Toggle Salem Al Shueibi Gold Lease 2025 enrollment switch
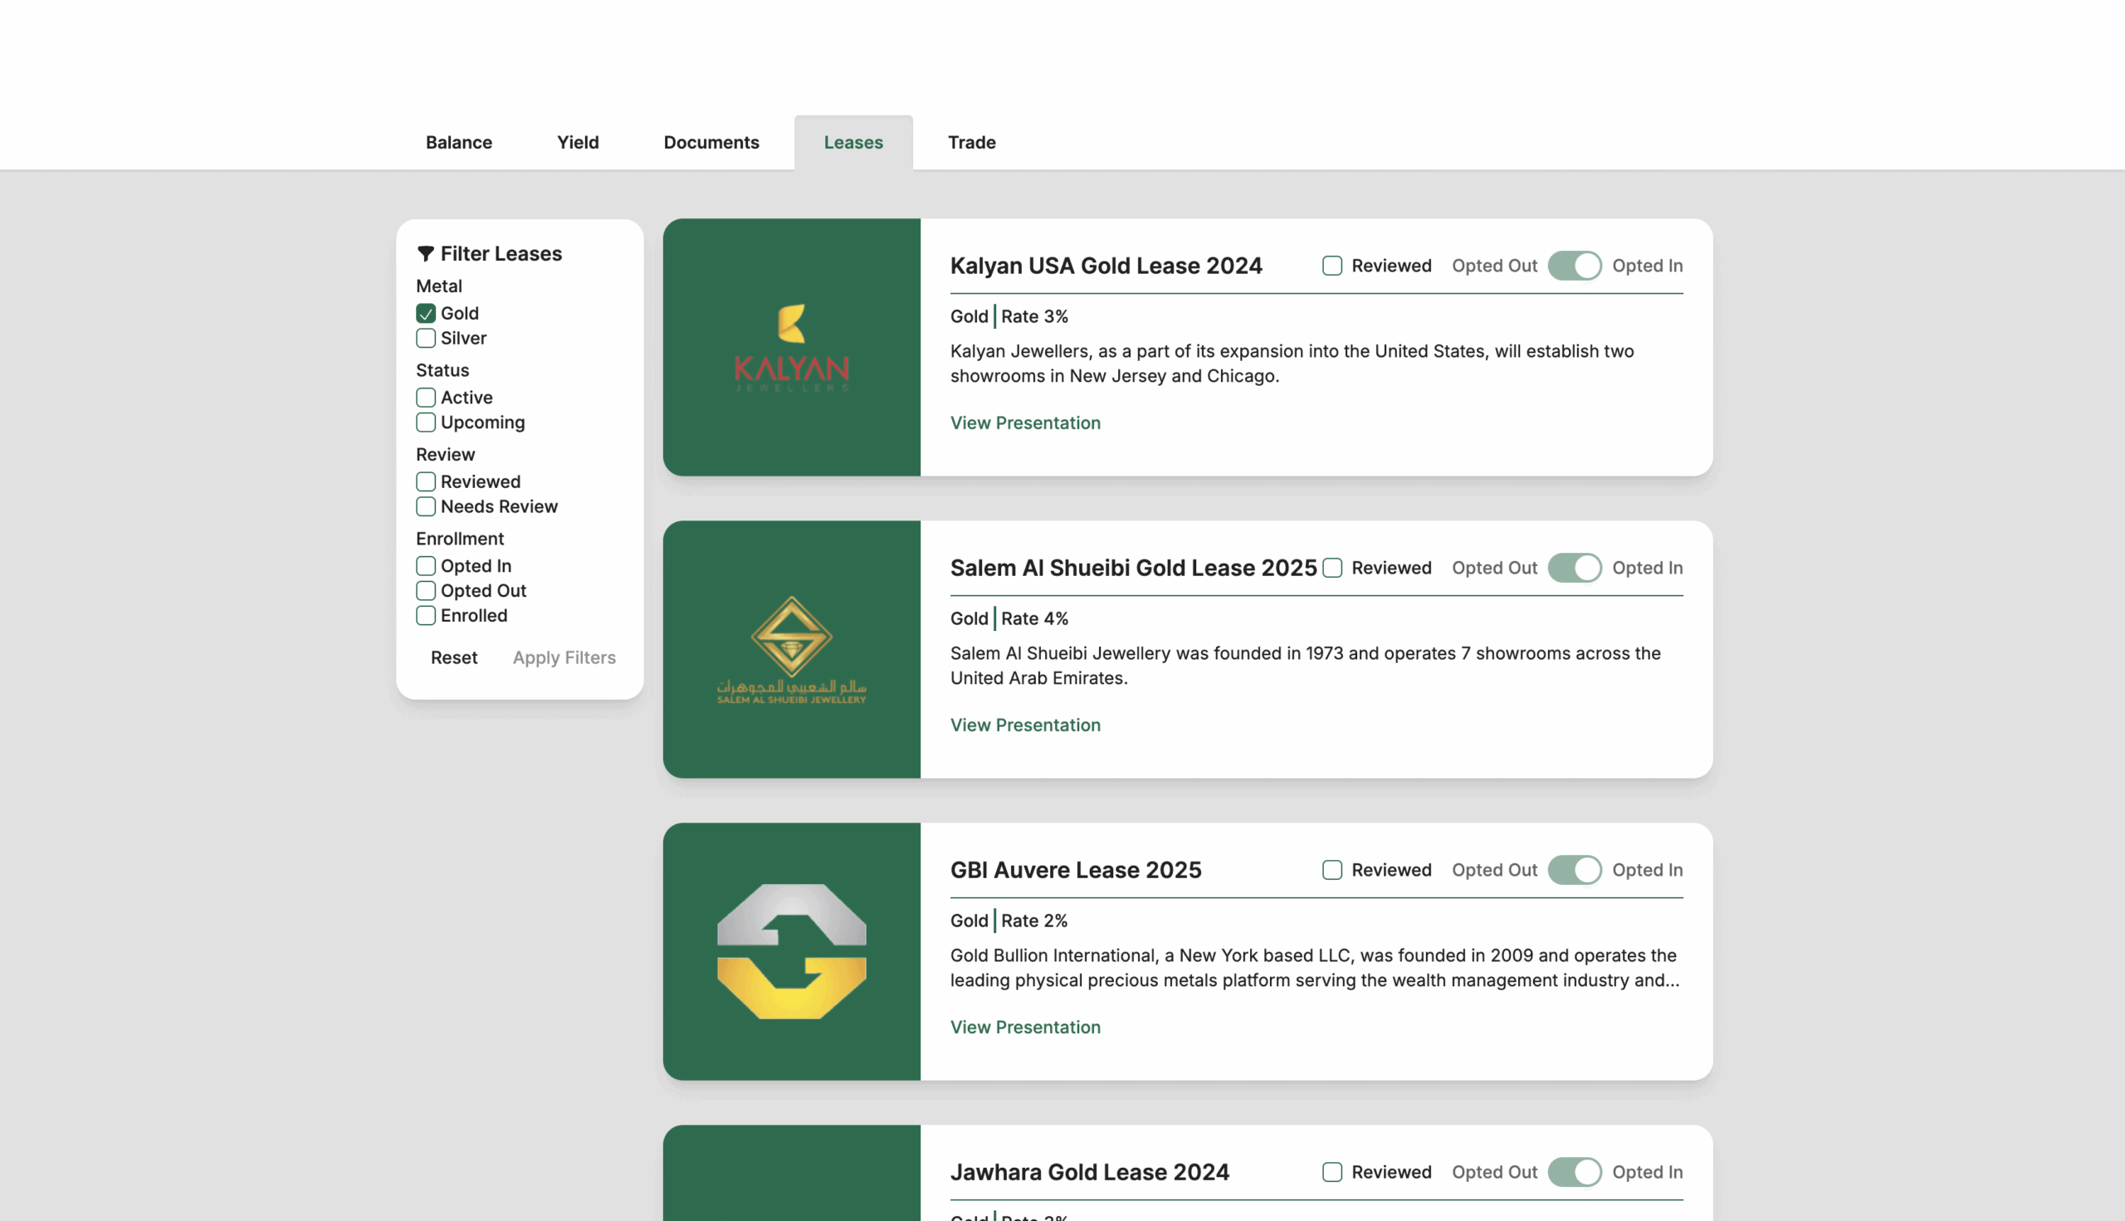Screen dimensions: 2125x1221 pos(1575,568)
